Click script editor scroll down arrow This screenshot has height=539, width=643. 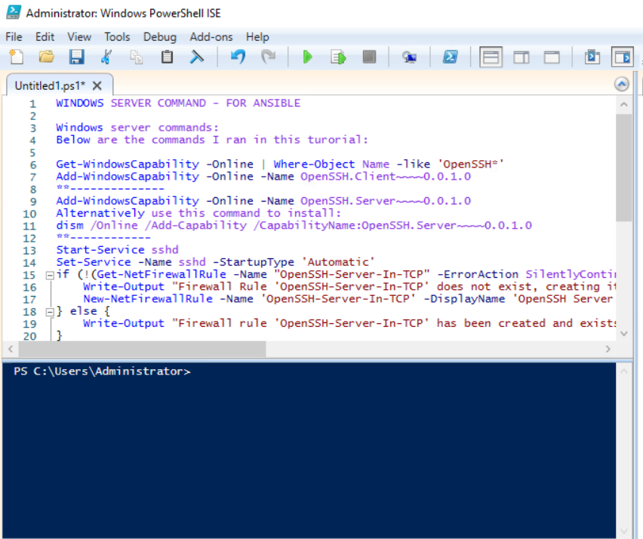coord(623,334)
